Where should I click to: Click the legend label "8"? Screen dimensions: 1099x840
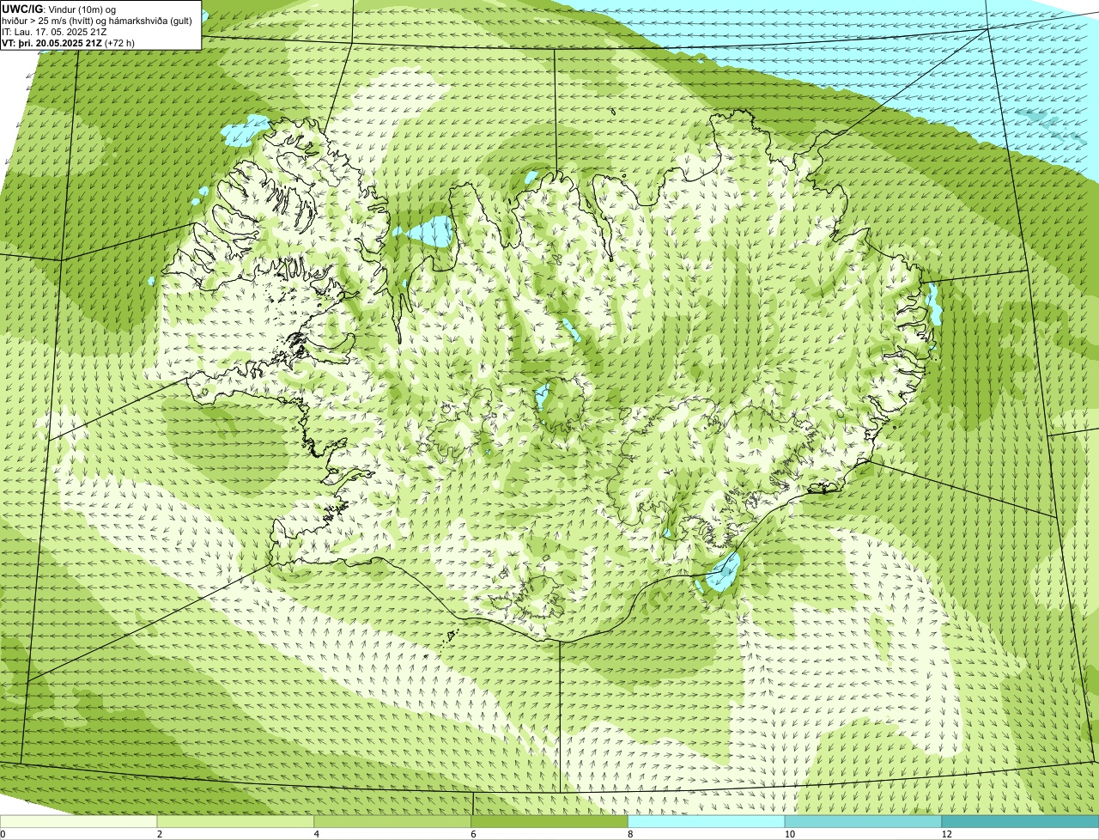(630, 834)
